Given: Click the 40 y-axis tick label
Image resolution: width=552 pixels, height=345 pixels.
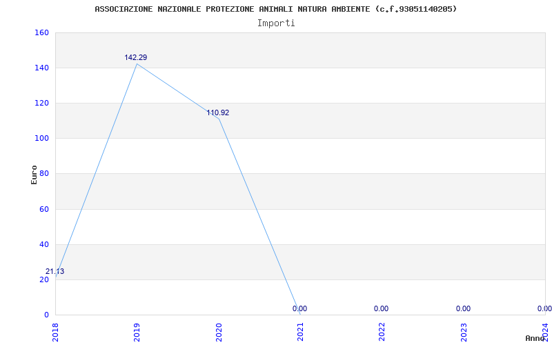Looking at the screenshot, I should pos(44,244).
